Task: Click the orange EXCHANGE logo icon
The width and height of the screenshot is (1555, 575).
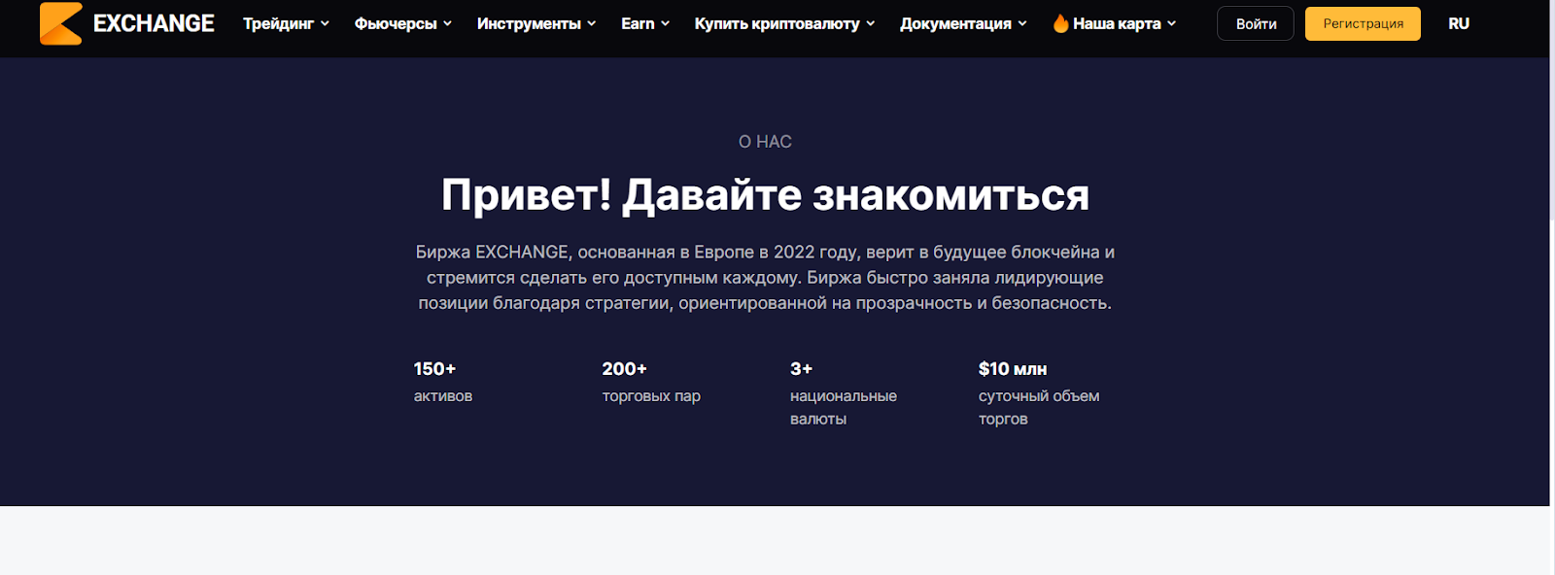Action: [x=60, y=23]
